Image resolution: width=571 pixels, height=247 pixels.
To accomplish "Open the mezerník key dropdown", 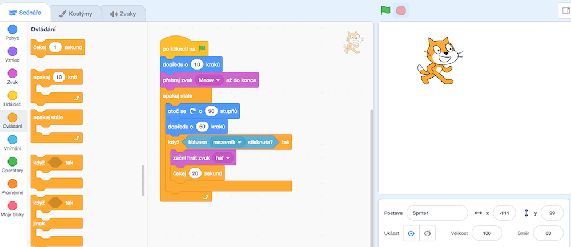I will click(x=227, y=142).
